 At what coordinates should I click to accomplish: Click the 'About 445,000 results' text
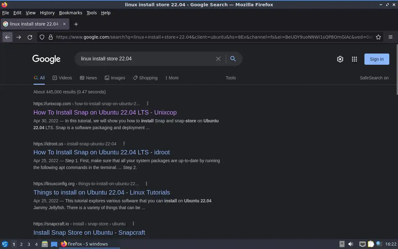click(x=69, y=92)
